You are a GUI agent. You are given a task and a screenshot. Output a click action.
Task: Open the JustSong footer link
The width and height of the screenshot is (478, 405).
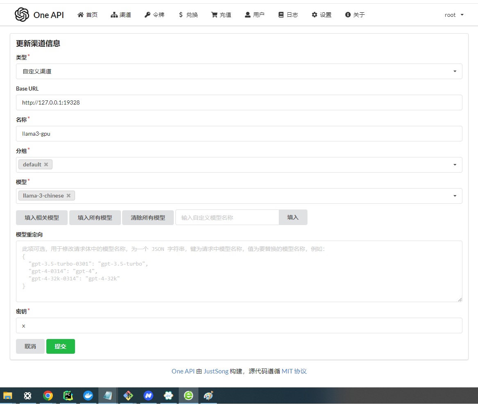pos(216,371)
